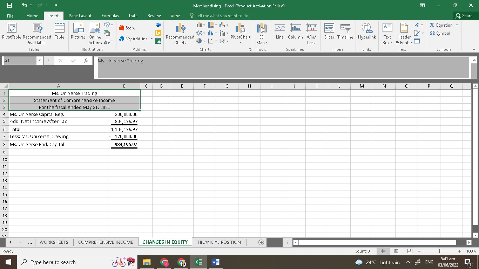Open the Office Store add-ins

click(x=127, y=28)
